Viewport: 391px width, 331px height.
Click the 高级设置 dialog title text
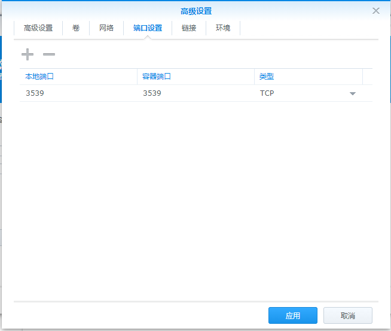pyautogui.click(x=196, y=11)
